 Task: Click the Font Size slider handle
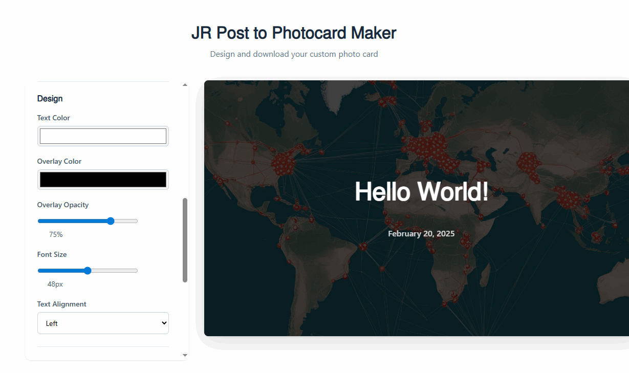tap(87, 270)
